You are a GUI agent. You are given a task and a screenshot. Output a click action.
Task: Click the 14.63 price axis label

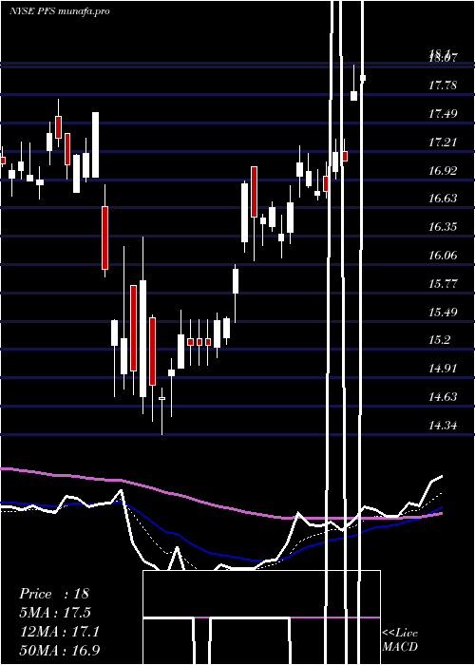tap(443, 397)
